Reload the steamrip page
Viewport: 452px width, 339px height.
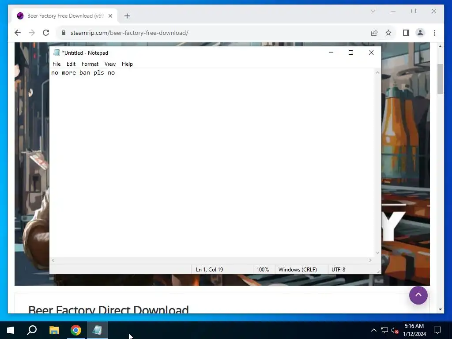point(46,33)
